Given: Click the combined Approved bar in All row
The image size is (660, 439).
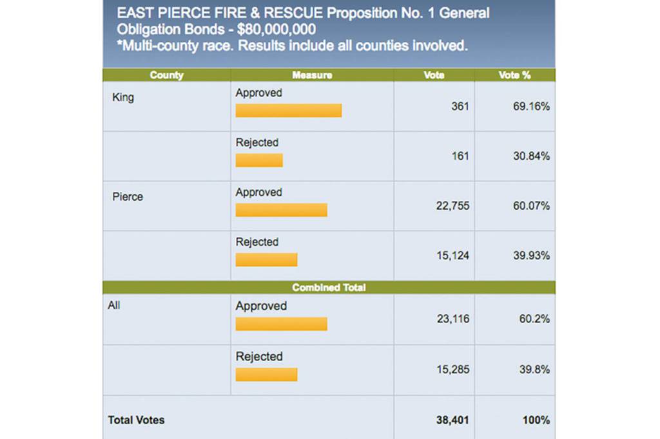Looking at the screenshot, I should pos(281,324).
